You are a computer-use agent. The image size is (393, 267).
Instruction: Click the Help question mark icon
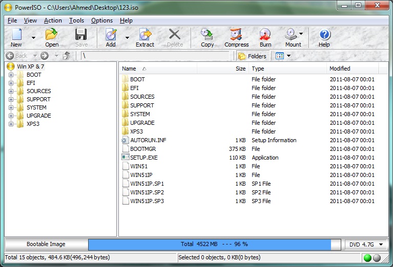(x=325, y=35)
